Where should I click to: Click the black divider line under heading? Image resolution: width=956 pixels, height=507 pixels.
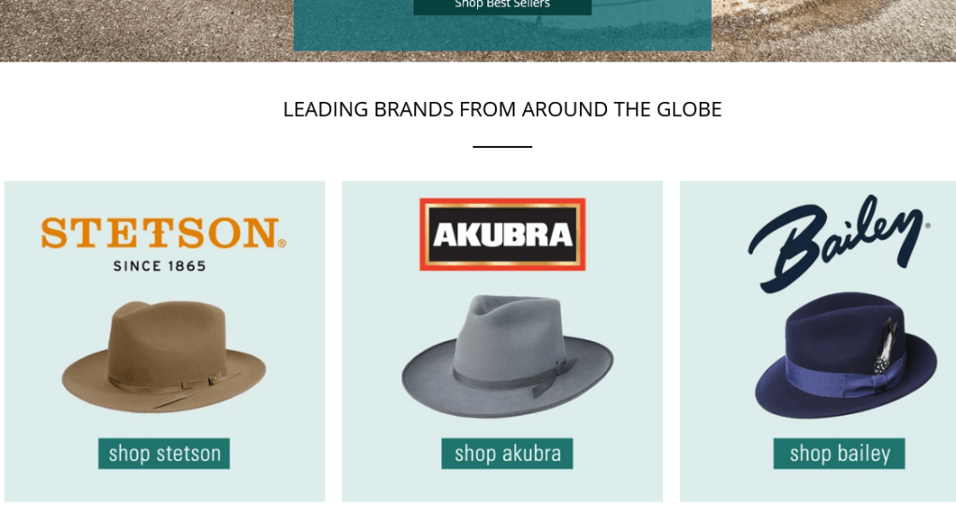[x=502, y=147]
